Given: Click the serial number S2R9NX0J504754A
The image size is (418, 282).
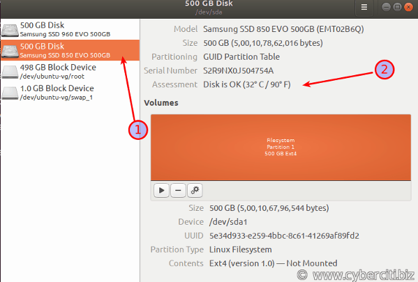Looking at the screenshot, I should click(239, 71).
